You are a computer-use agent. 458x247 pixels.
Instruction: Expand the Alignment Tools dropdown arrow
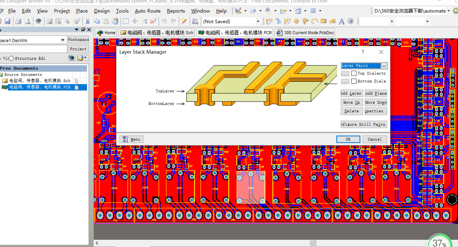coord(260,11)
